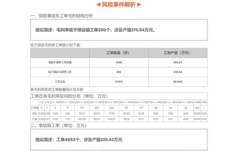The image size is (242, 151).
Task: Click the 产值 value 0.07 under r=0
Action: [47, 119]
